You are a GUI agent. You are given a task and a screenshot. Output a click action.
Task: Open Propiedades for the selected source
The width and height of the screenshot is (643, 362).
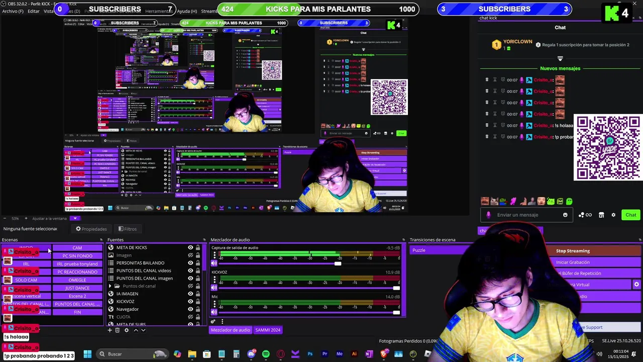click(91, 229)
